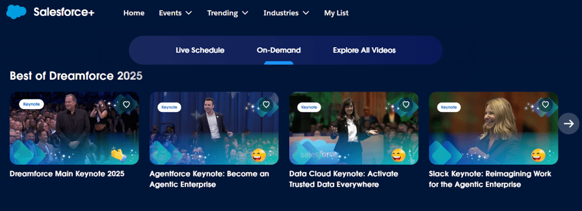Select the On-Demand tab

[x=278, y=50]
